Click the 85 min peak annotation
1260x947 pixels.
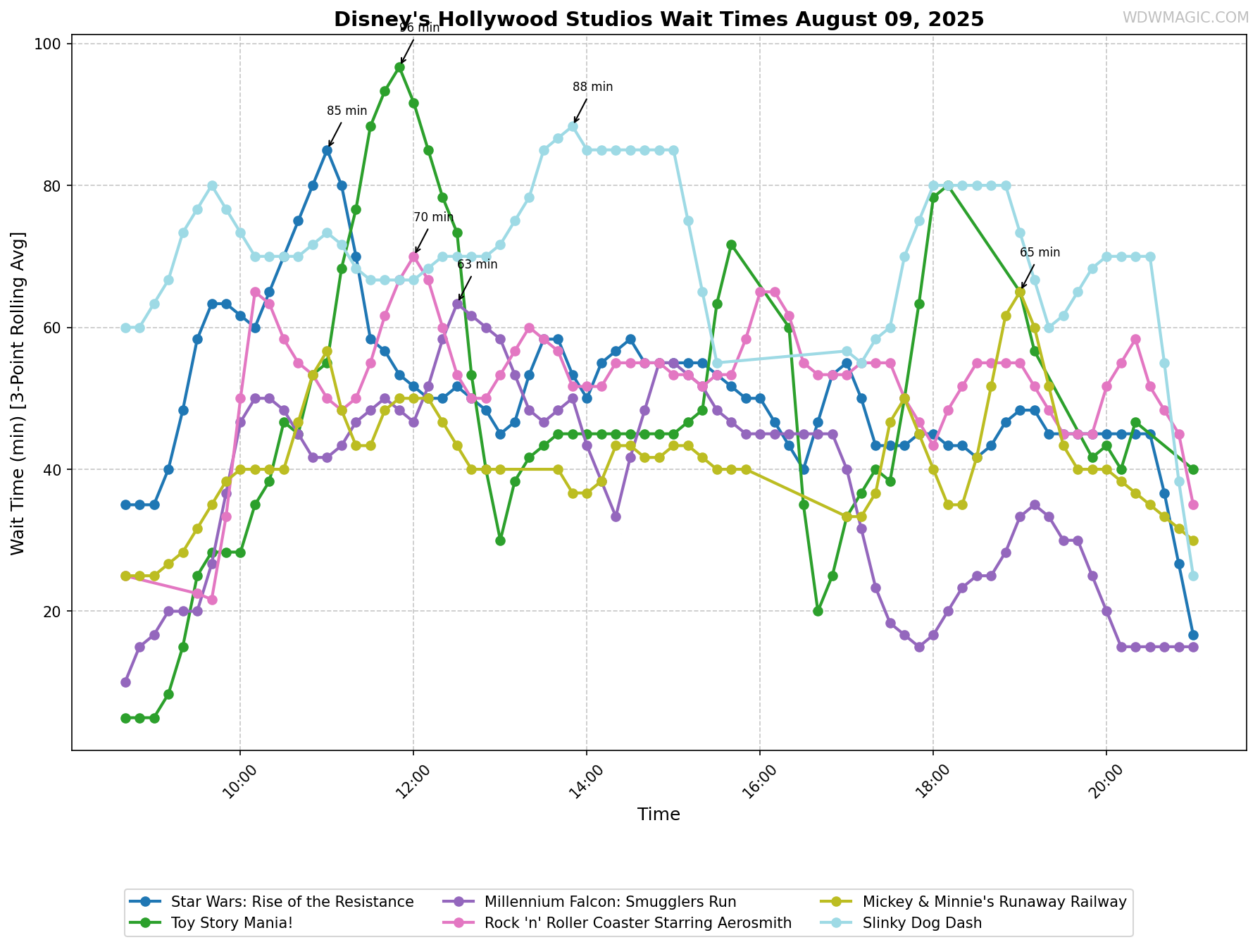(x=347, y=111)
